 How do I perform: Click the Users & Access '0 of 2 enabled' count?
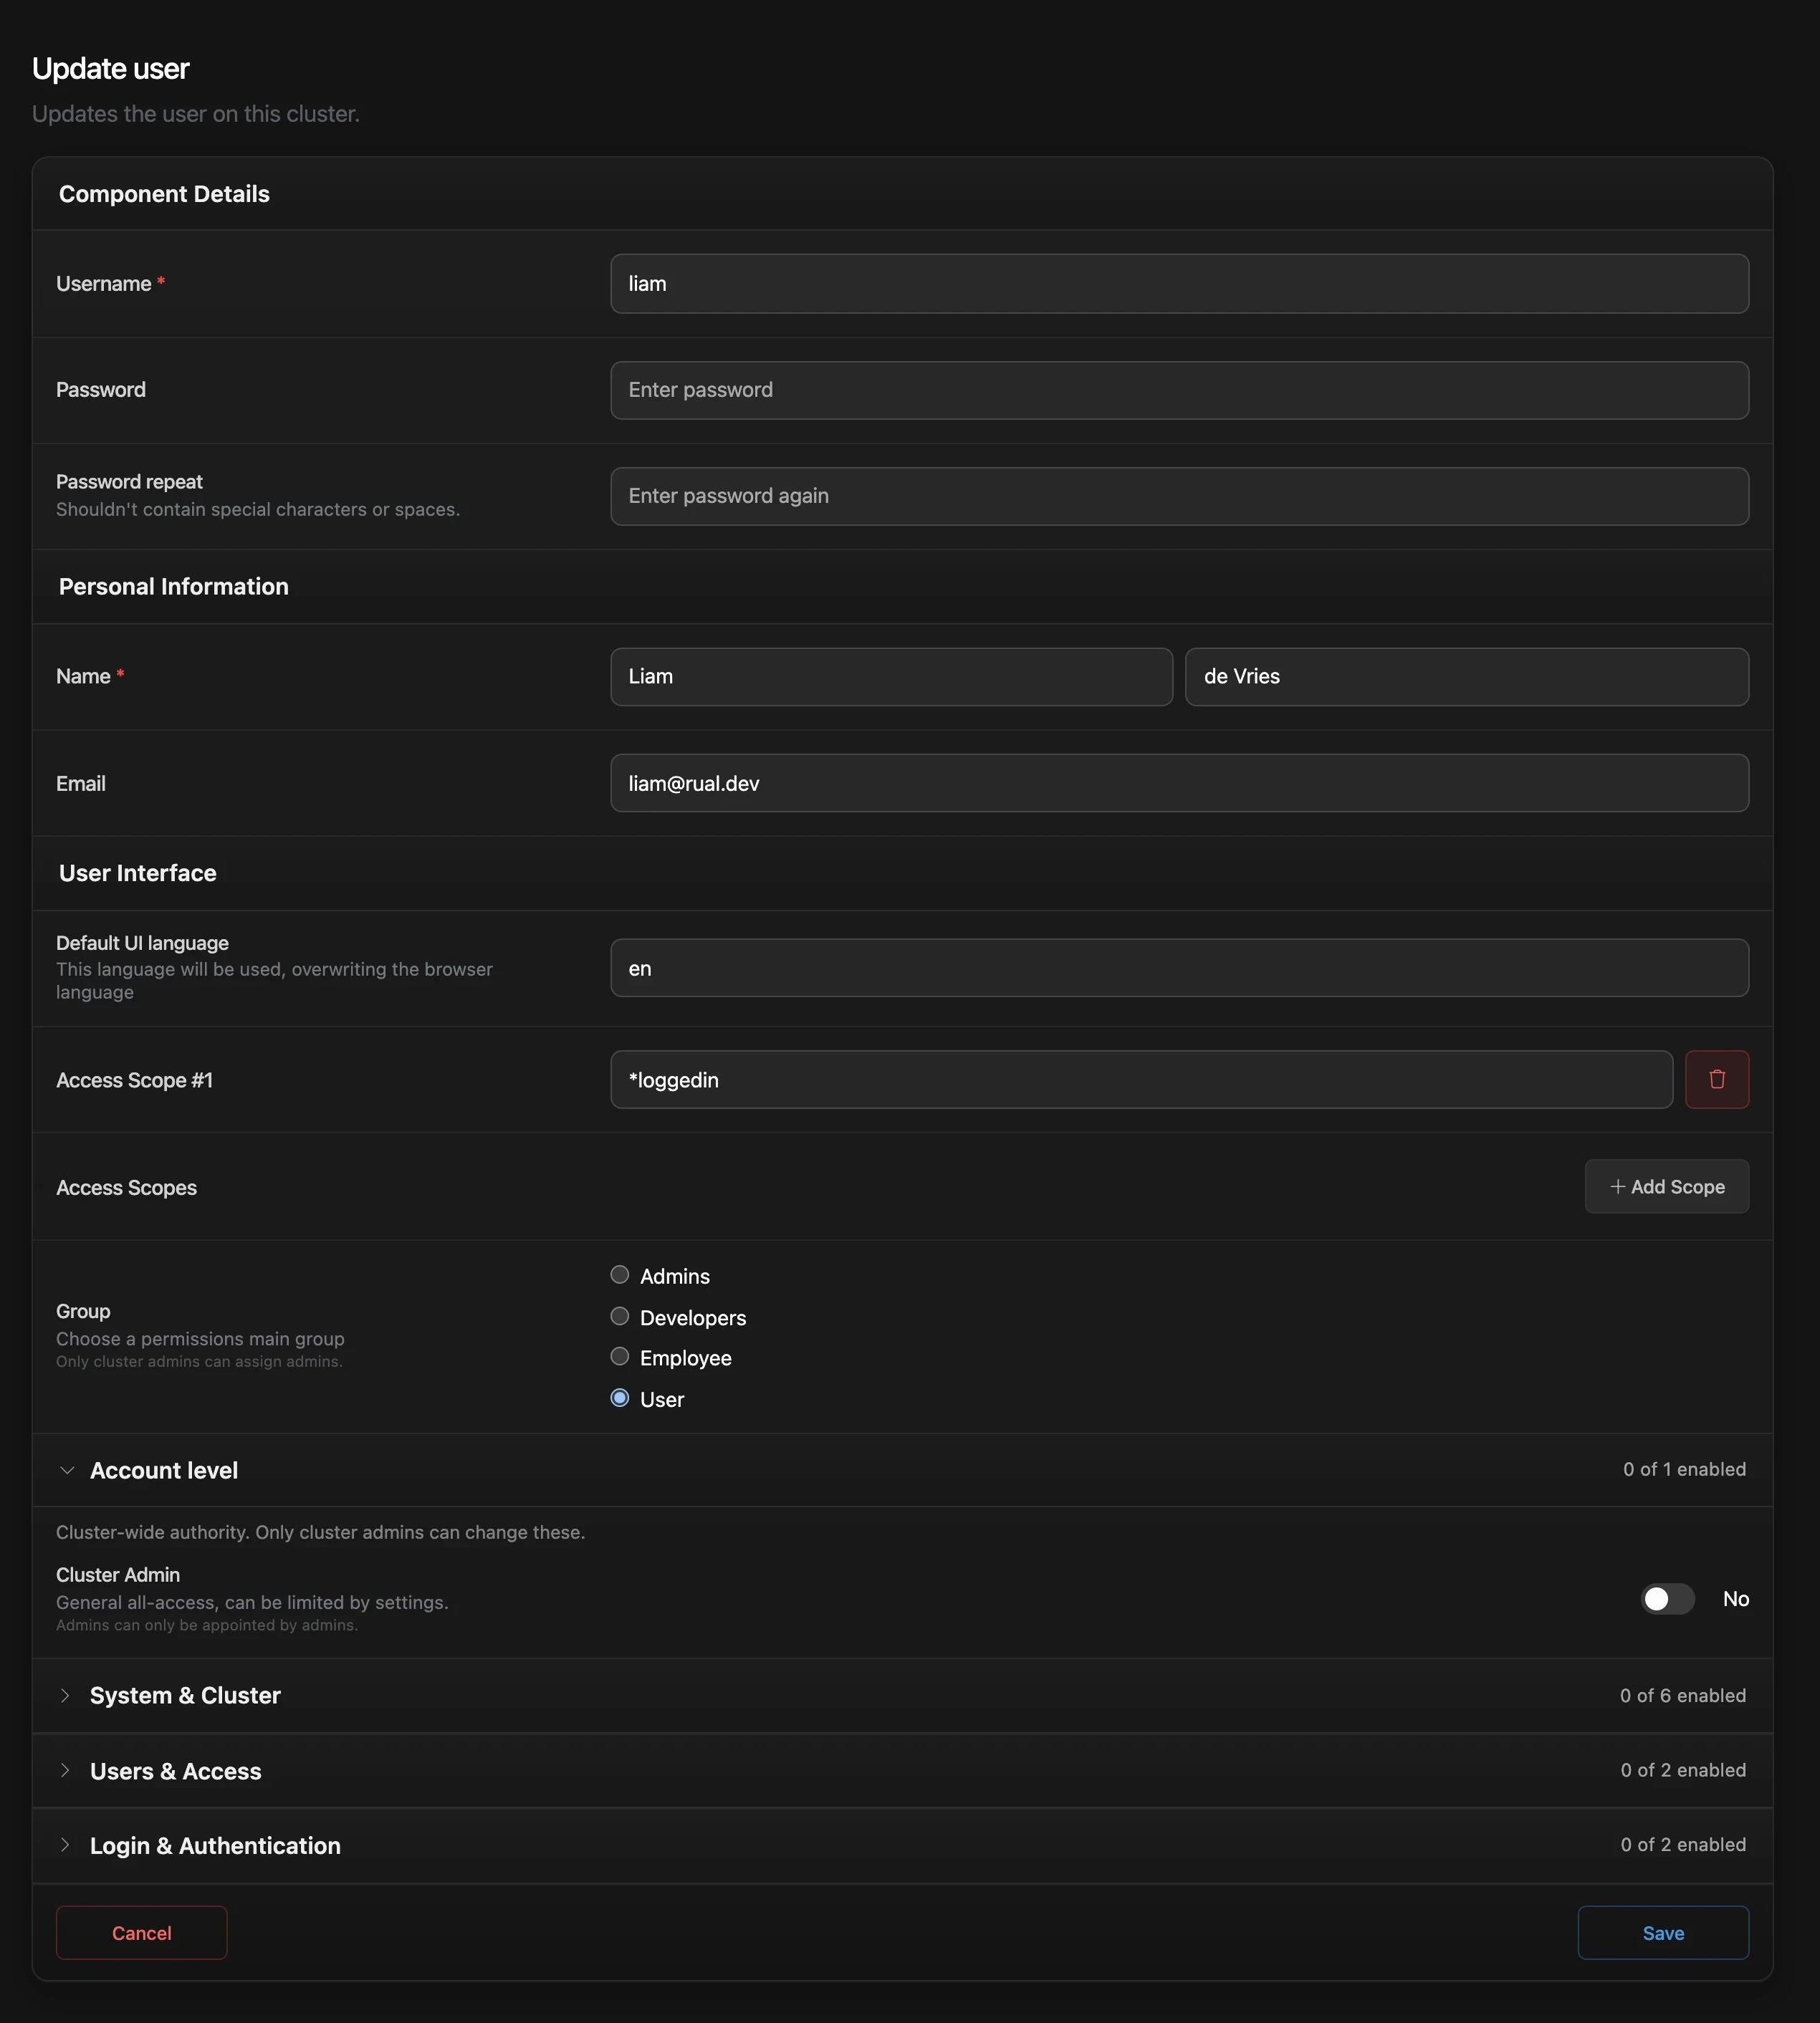(1683, 1770)
